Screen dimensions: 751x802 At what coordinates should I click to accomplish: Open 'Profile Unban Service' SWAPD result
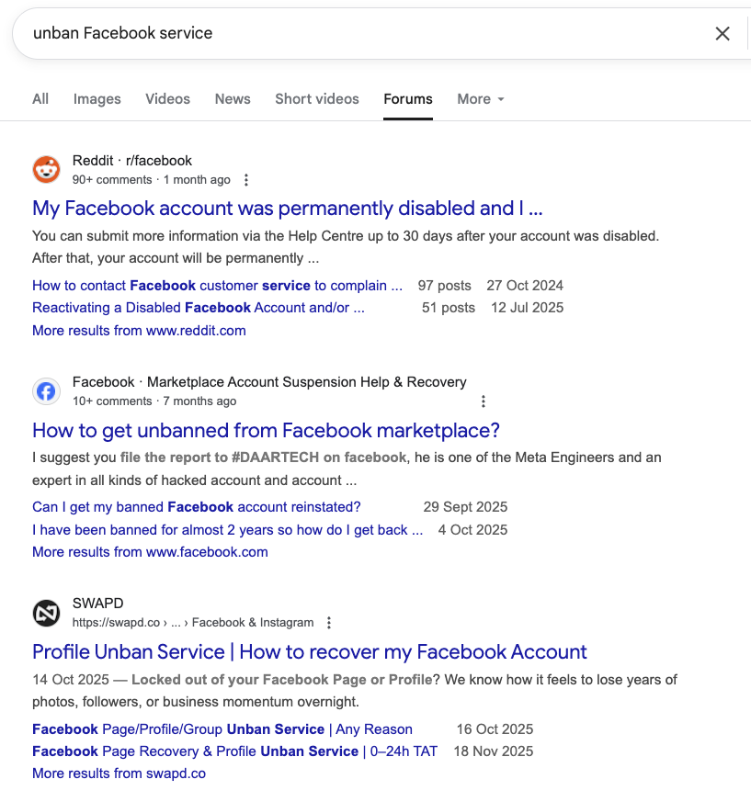pyautogui.click(x=309, y=652)
